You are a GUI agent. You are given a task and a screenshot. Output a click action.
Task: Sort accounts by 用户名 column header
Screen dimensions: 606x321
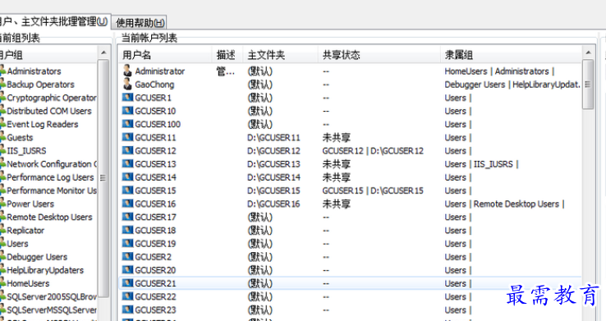[165, 55]
